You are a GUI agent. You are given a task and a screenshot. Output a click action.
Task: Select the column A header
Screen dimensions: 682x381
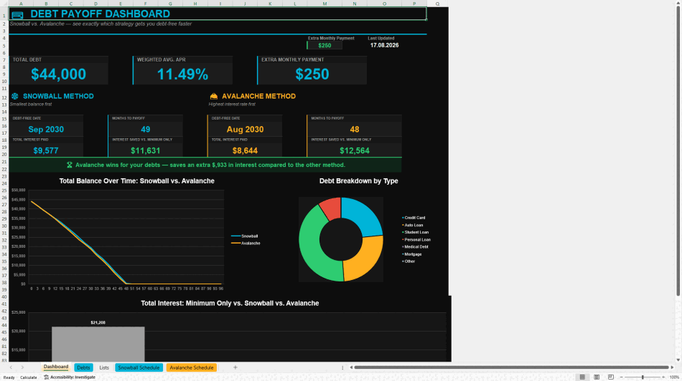(21, 4)
